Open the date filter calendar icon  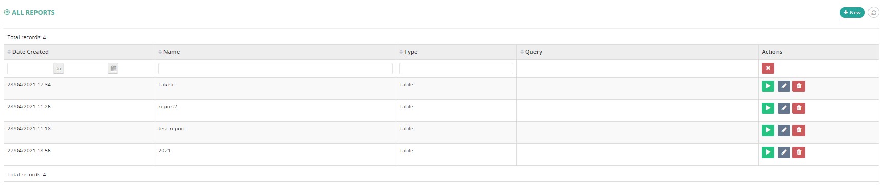(x=114, y=68)
